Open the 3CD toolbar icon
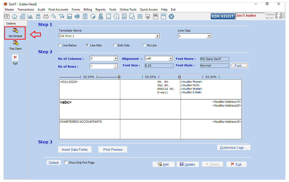Screen dimensions: 289x182 [163, 16]
